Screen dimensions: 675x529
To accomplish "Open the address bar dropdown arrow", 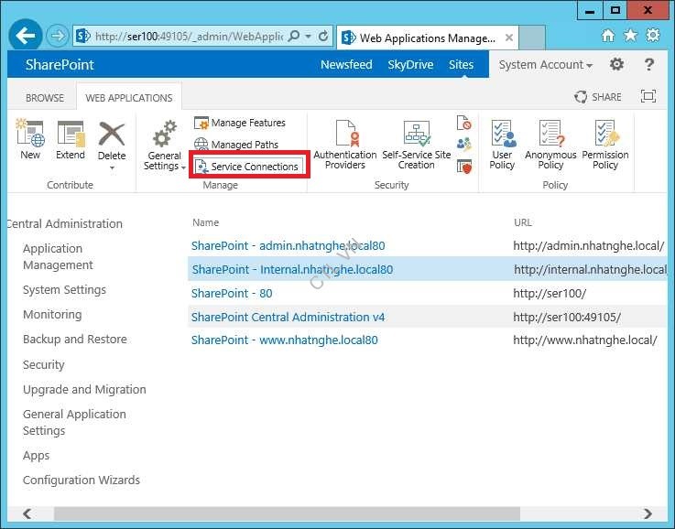I will coord(309,36).
